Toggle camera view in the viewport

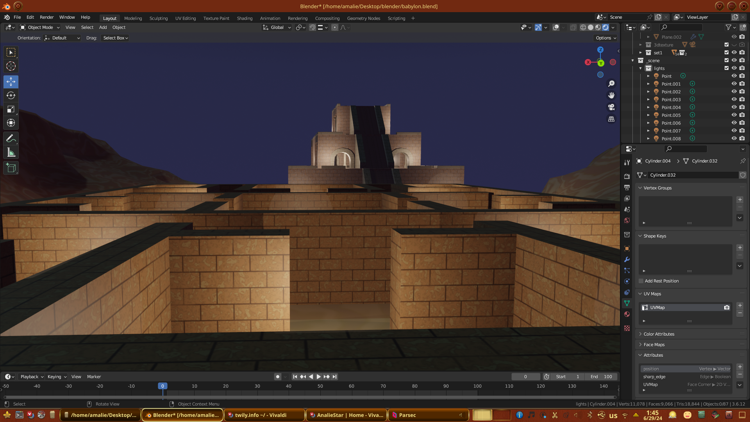pos(611,107)
